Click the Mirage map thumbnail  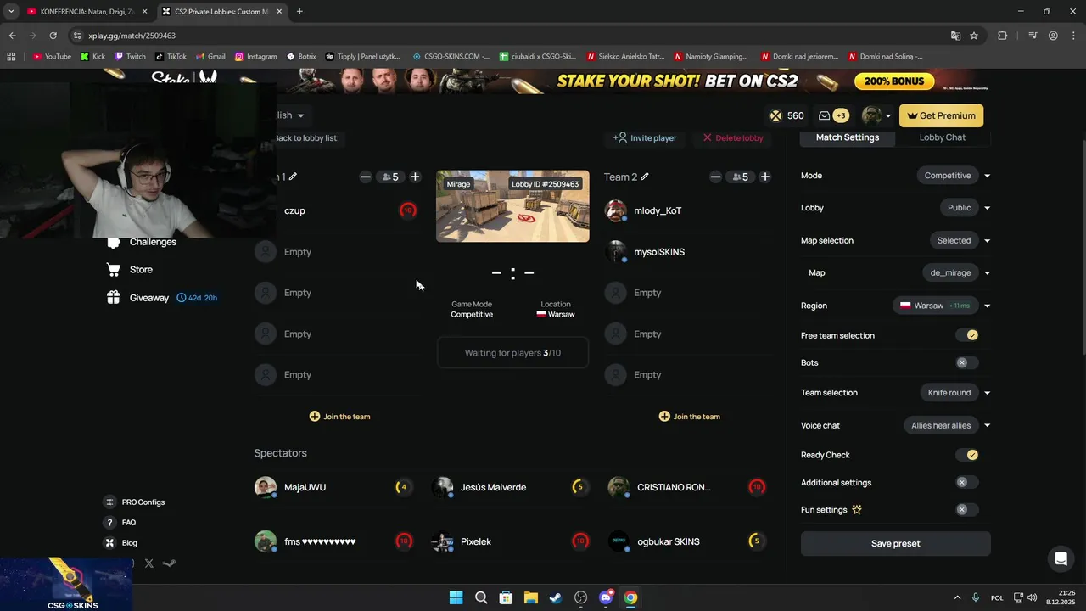click(x=512, y=206)
